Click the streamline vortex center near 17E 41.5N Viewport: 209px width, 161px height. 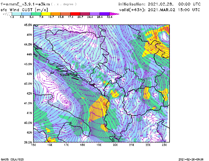tap(66, 101)
